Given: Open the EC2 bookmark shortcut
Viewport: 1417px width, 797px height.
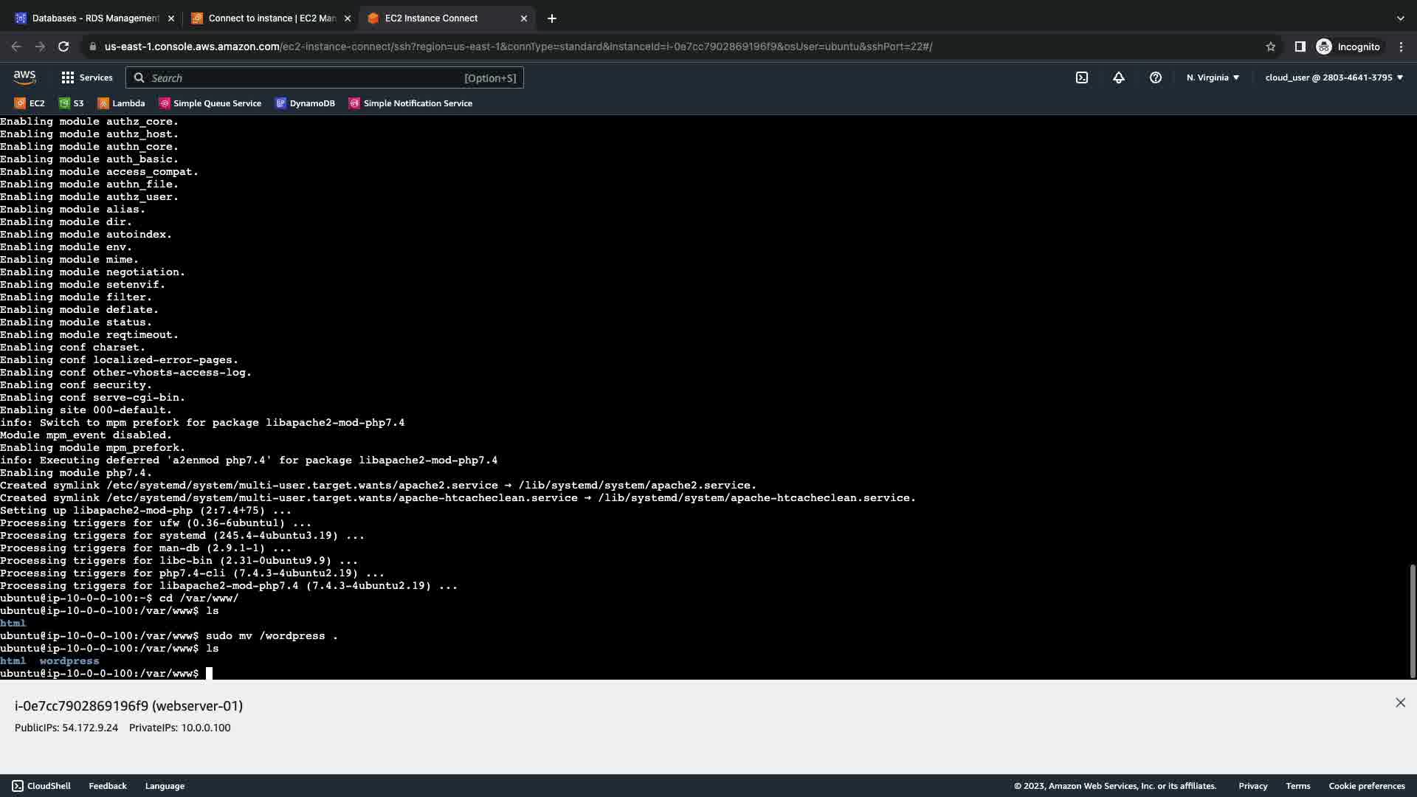Looking at the screenshot, I should tap(30, 103).
